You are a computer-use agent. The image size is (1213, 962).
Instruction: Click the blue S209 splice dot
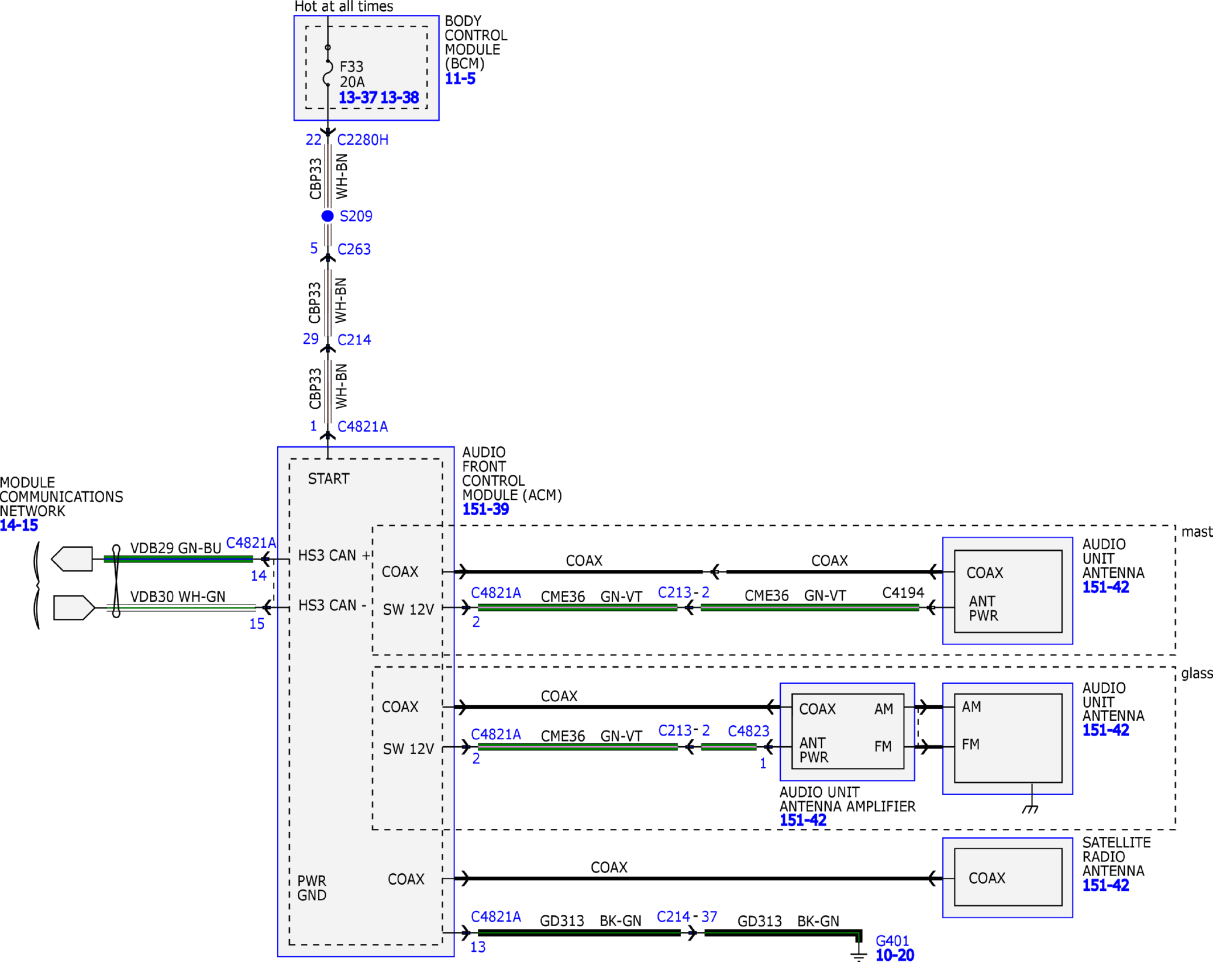[327, 216]
